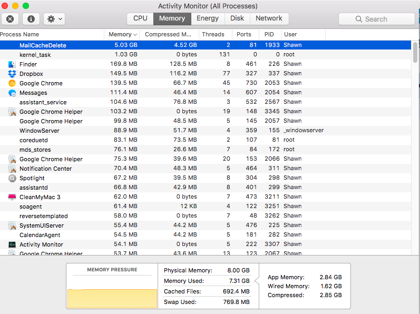Select the assistant_service process
This screenshot has width=420, height=314.
[x=206, y=102]
